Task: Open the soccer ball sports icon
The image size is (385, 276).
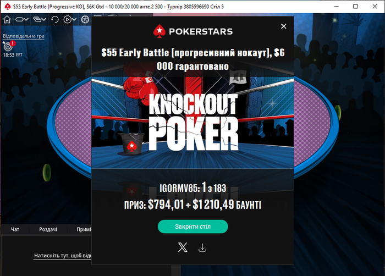Action: click(85, 19)
